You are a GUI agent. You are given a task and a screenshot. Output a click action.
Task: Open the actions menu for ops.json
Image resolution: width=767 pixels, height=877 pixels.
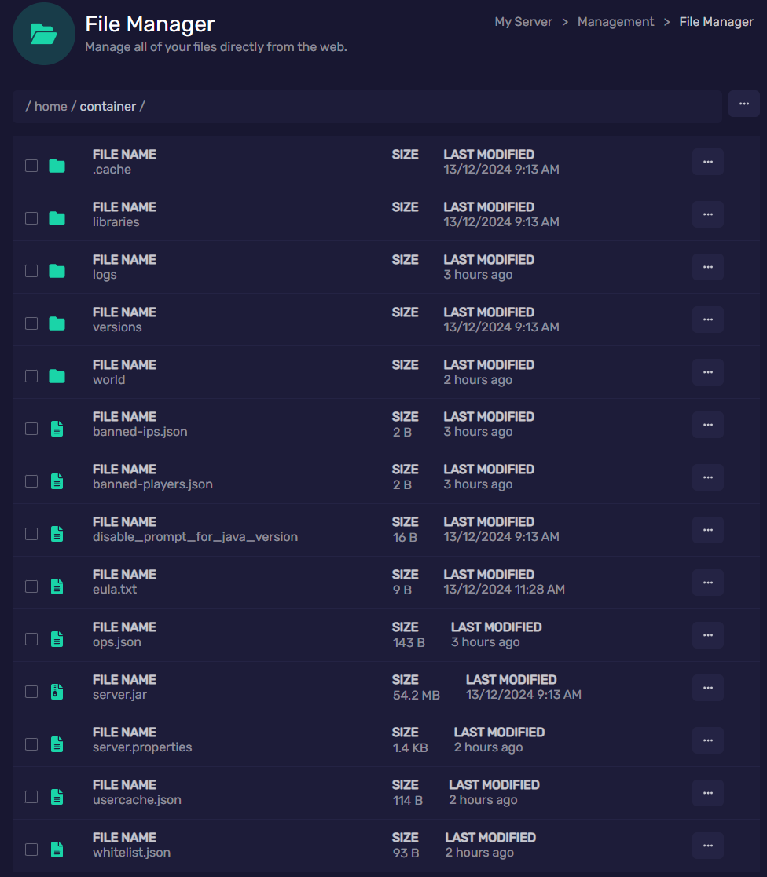click(707, 635)
